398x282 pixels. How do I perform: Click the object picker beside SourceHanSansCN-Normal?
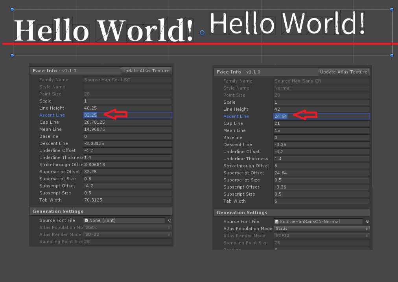pos(367,222)
